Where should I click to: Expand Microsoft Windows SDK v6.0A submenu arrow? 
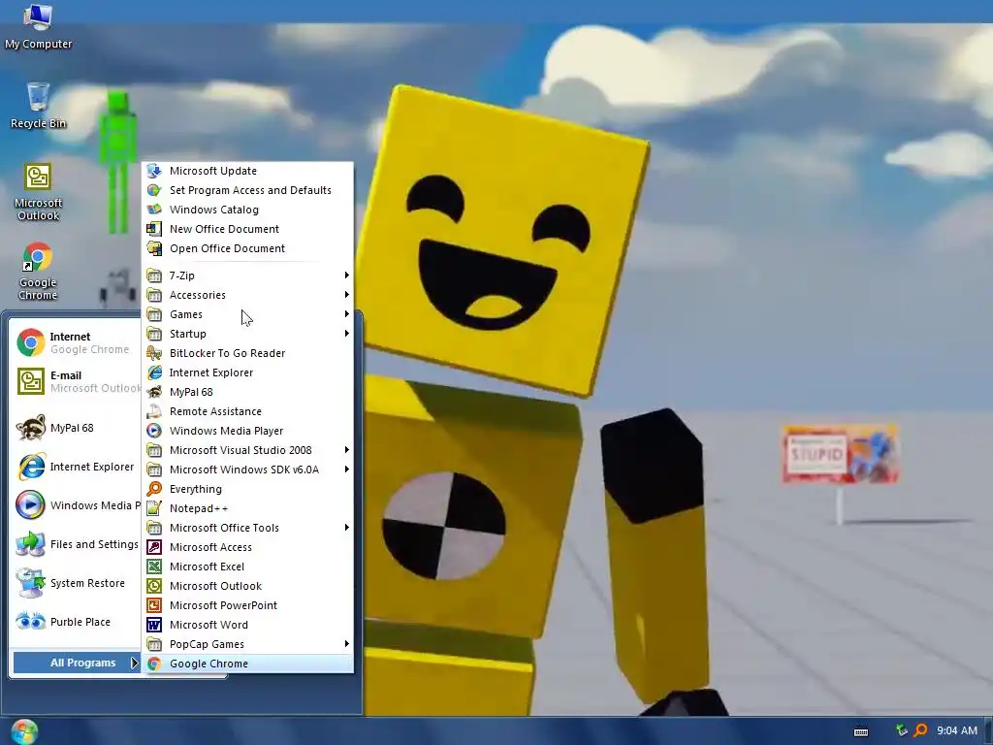tap(346, 470)
